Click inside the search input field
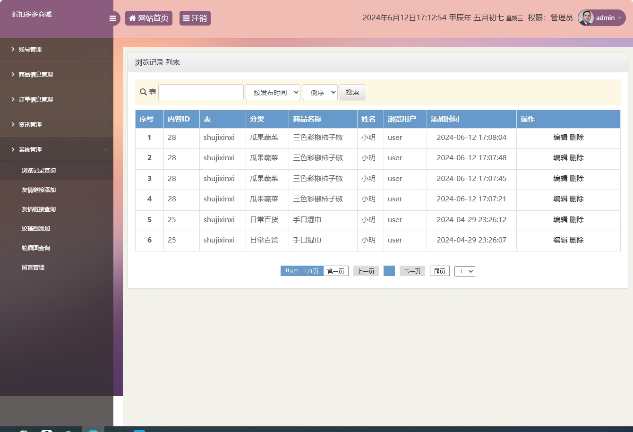 tap(200, 92)
